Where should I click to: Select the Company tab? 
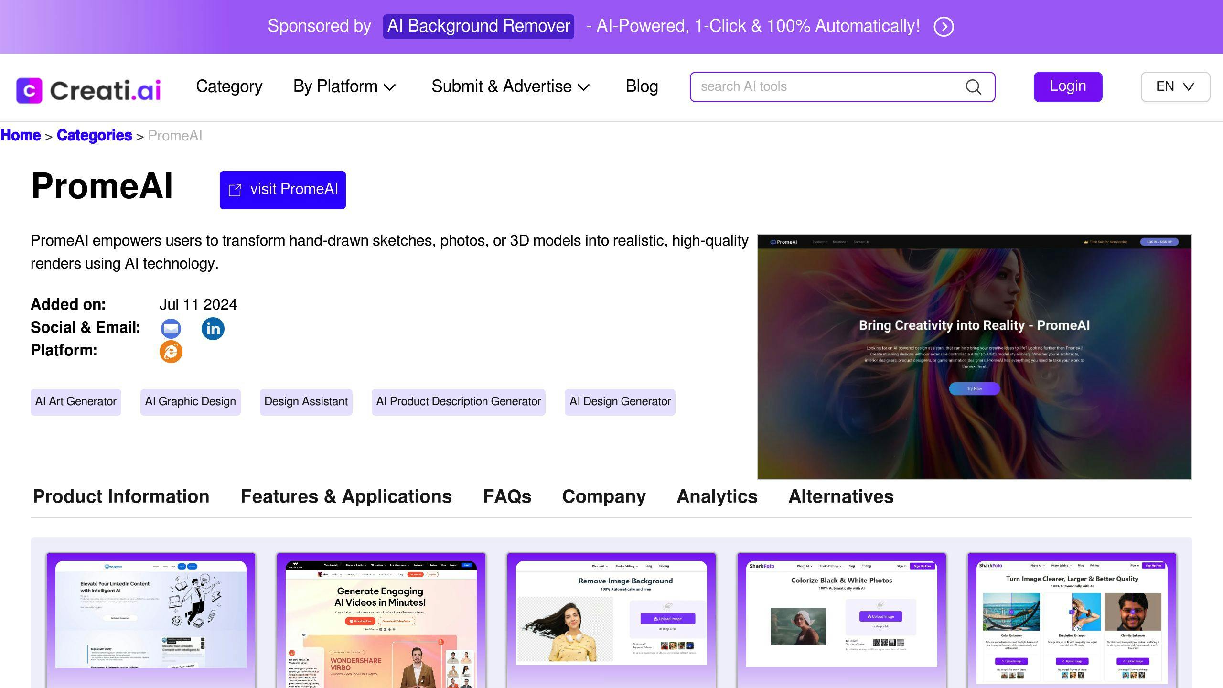[604, 496]
